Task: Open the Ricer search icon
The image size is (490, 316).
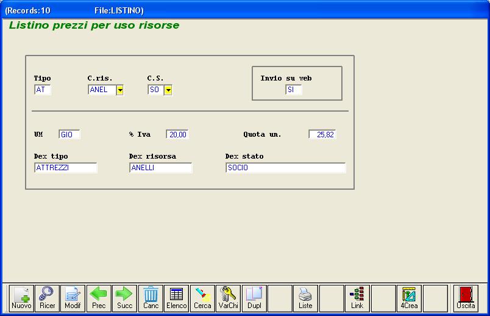Action: pos(47,298)
